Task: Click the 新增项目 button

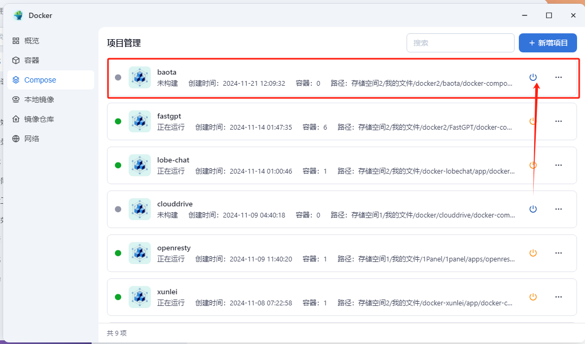Action: point(548,43)
